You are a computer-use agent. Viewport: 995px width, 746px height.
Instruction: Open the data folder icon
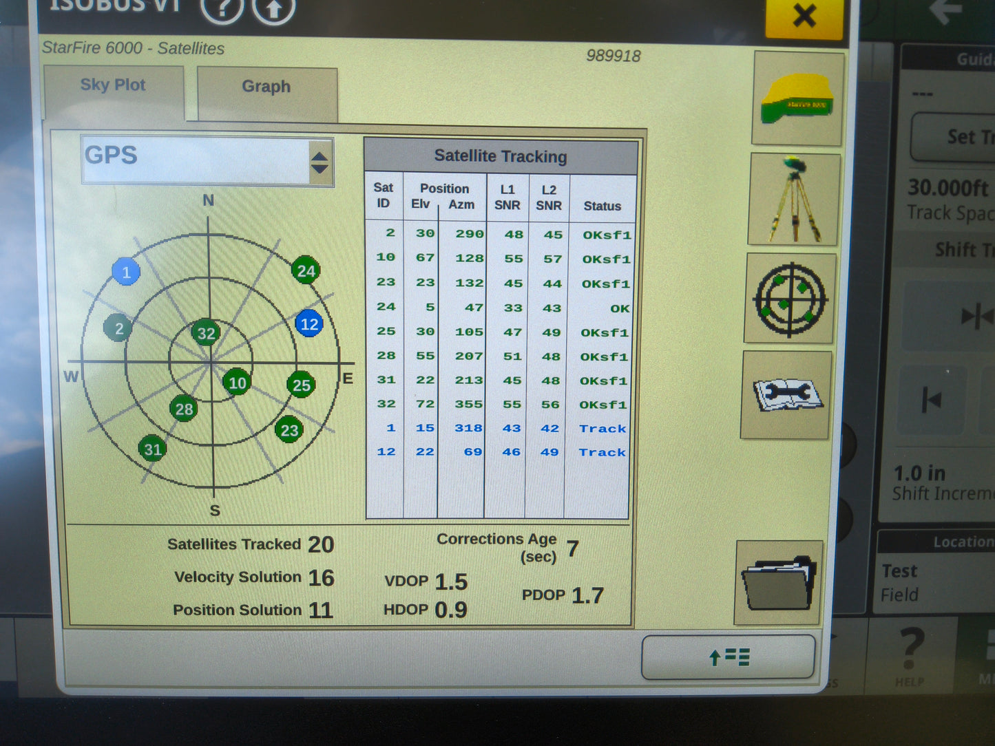tap(778, 582)
